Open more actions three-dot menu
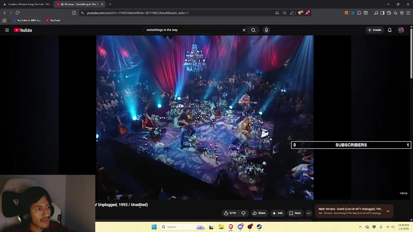 [309, 213]
